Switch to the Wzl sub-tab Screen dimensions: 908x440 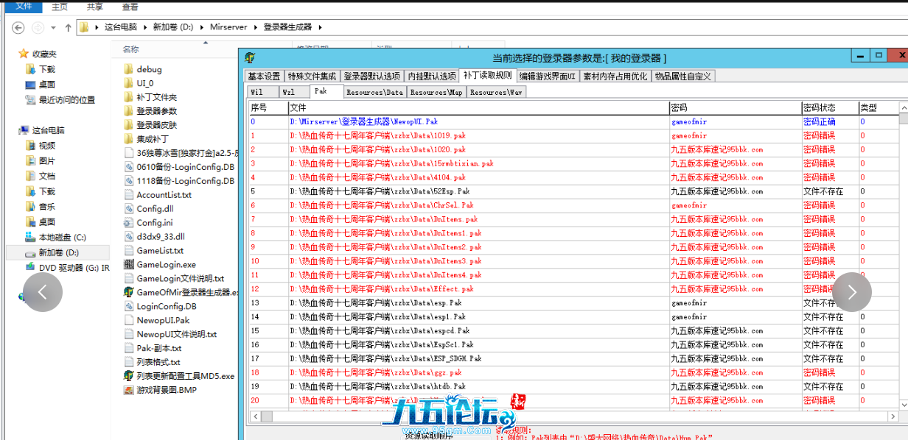click(x=293, y=92)
